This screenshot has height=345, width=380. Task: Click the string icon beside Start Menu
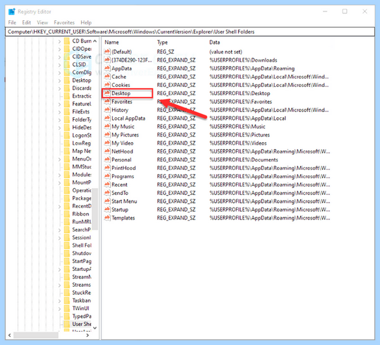[x=107, y=201]
